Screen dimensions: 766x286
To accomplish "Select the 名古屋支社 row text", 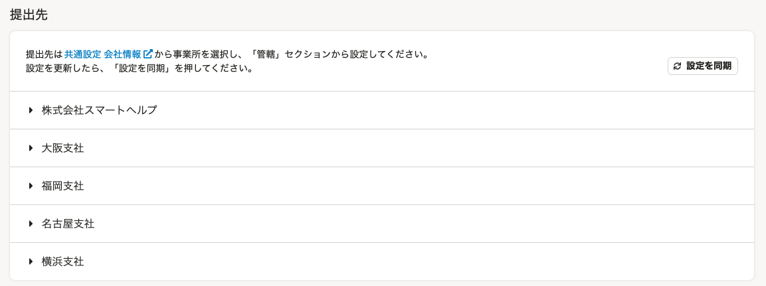I will [x=68, y=224].
